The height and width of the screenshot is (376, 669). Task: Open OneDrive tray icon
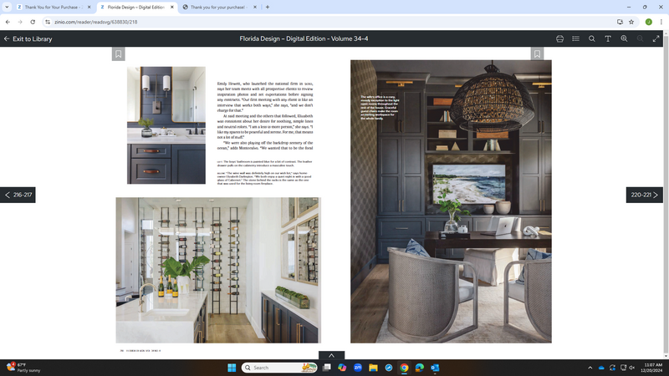point(601,368)
